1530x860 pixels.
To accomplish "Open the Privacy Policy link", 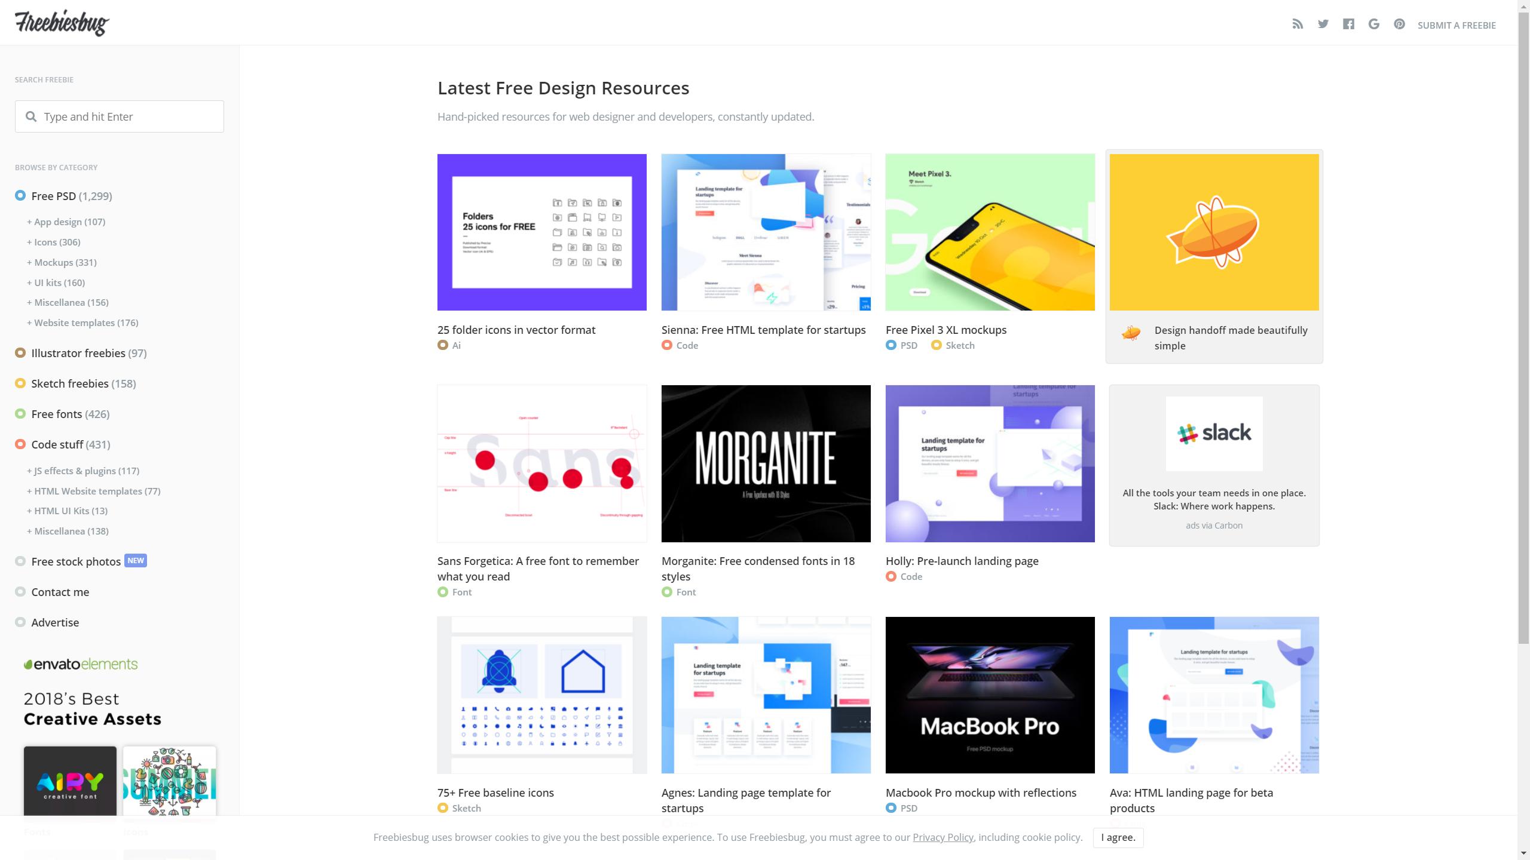I will click(x=943, y=837).
